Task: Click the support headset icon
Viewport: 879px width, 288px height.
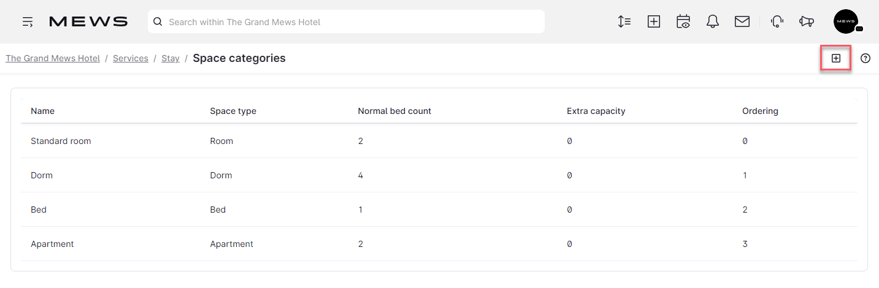Action: [x=777, y=21]
